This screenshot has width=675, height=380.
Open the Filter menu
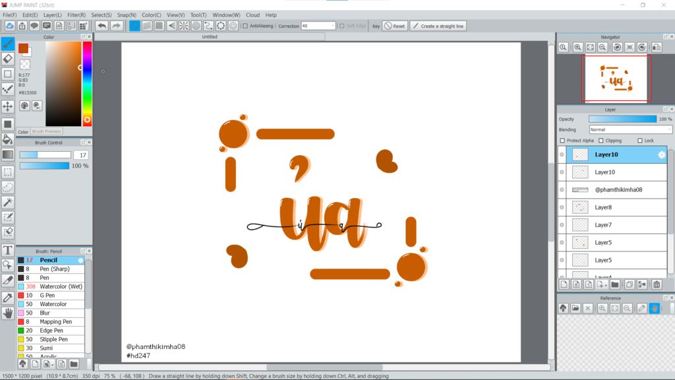(x=76, y=15)
